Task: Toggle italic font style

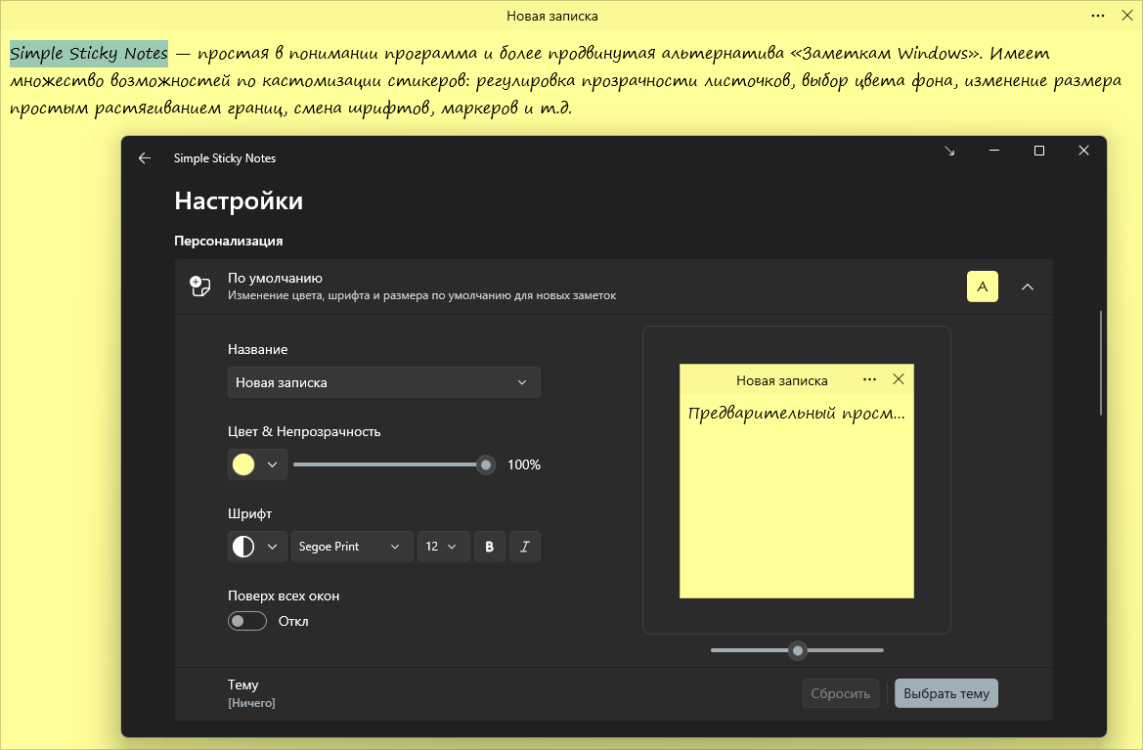Action: (x=525, y=547)
